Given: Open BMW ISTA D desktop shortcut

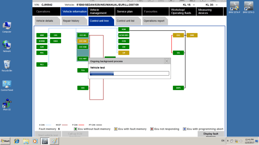Looking at the screenshot, I should 248,8.
